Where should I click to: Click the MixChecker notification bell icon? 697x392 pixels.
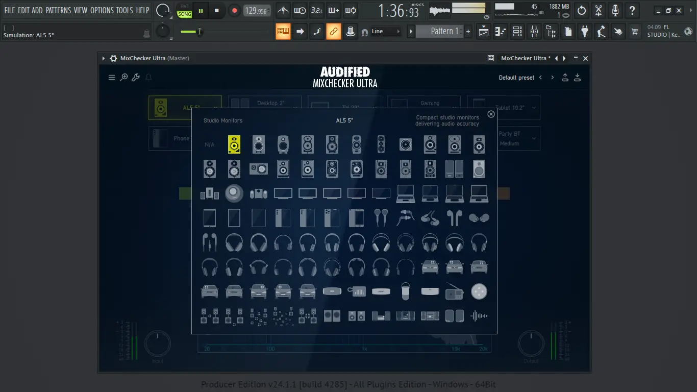[149, 78]
